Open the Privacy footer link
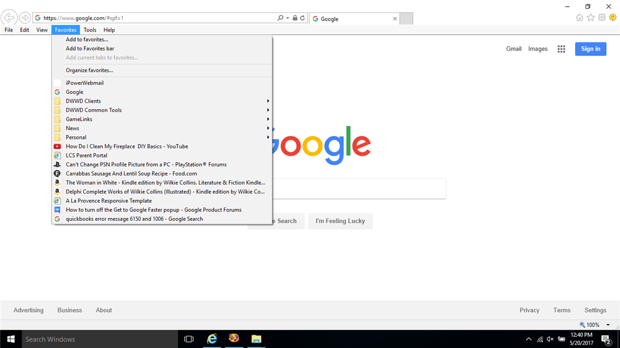 point(529,310)
